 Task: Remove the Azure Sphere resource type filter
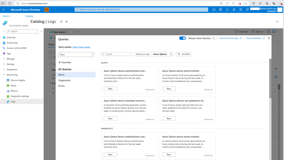click(171, 54)
